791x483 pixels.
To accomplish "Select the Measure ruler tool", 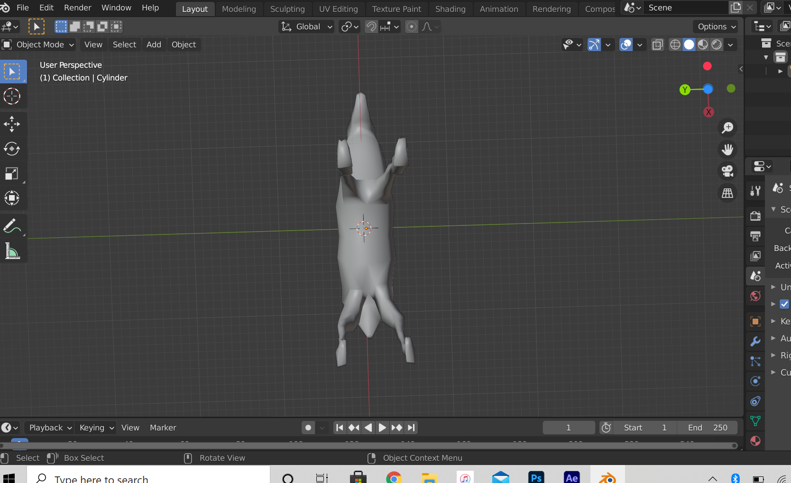I will click(12, 251).
